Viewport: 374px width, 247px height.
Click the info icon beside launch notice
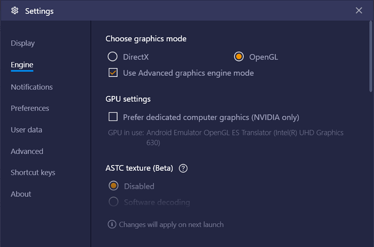[112, 224]
